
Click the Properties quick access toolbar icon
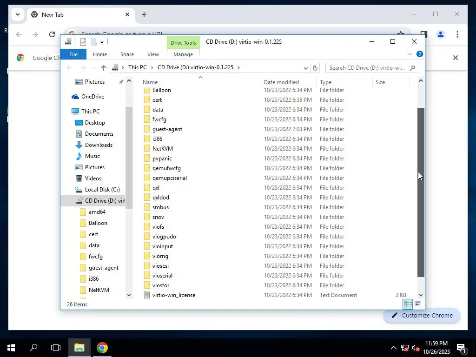83,42
